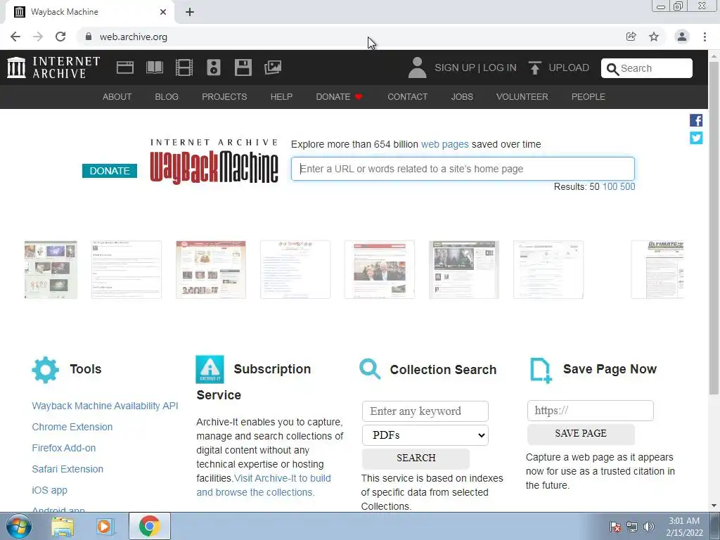
Task: Click the SEARCH button under Collection Search
Action: (x=416, y=458)
